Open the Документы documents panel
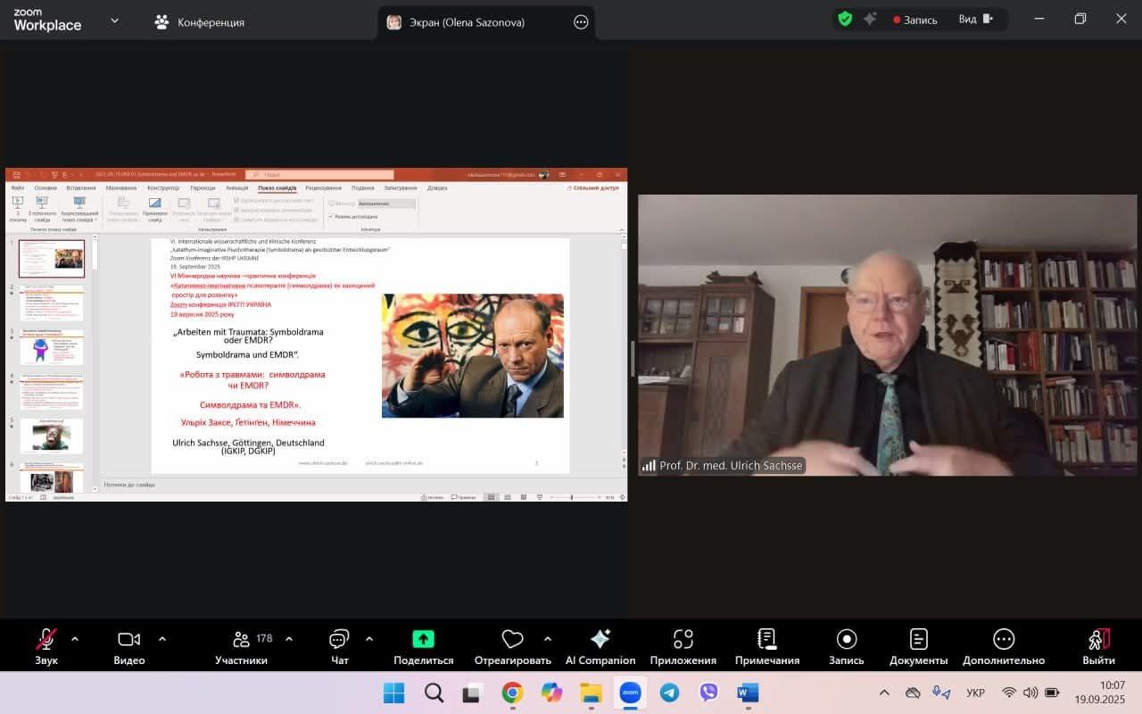This screenshot has width=1142, height=714. tap(918, 639)
